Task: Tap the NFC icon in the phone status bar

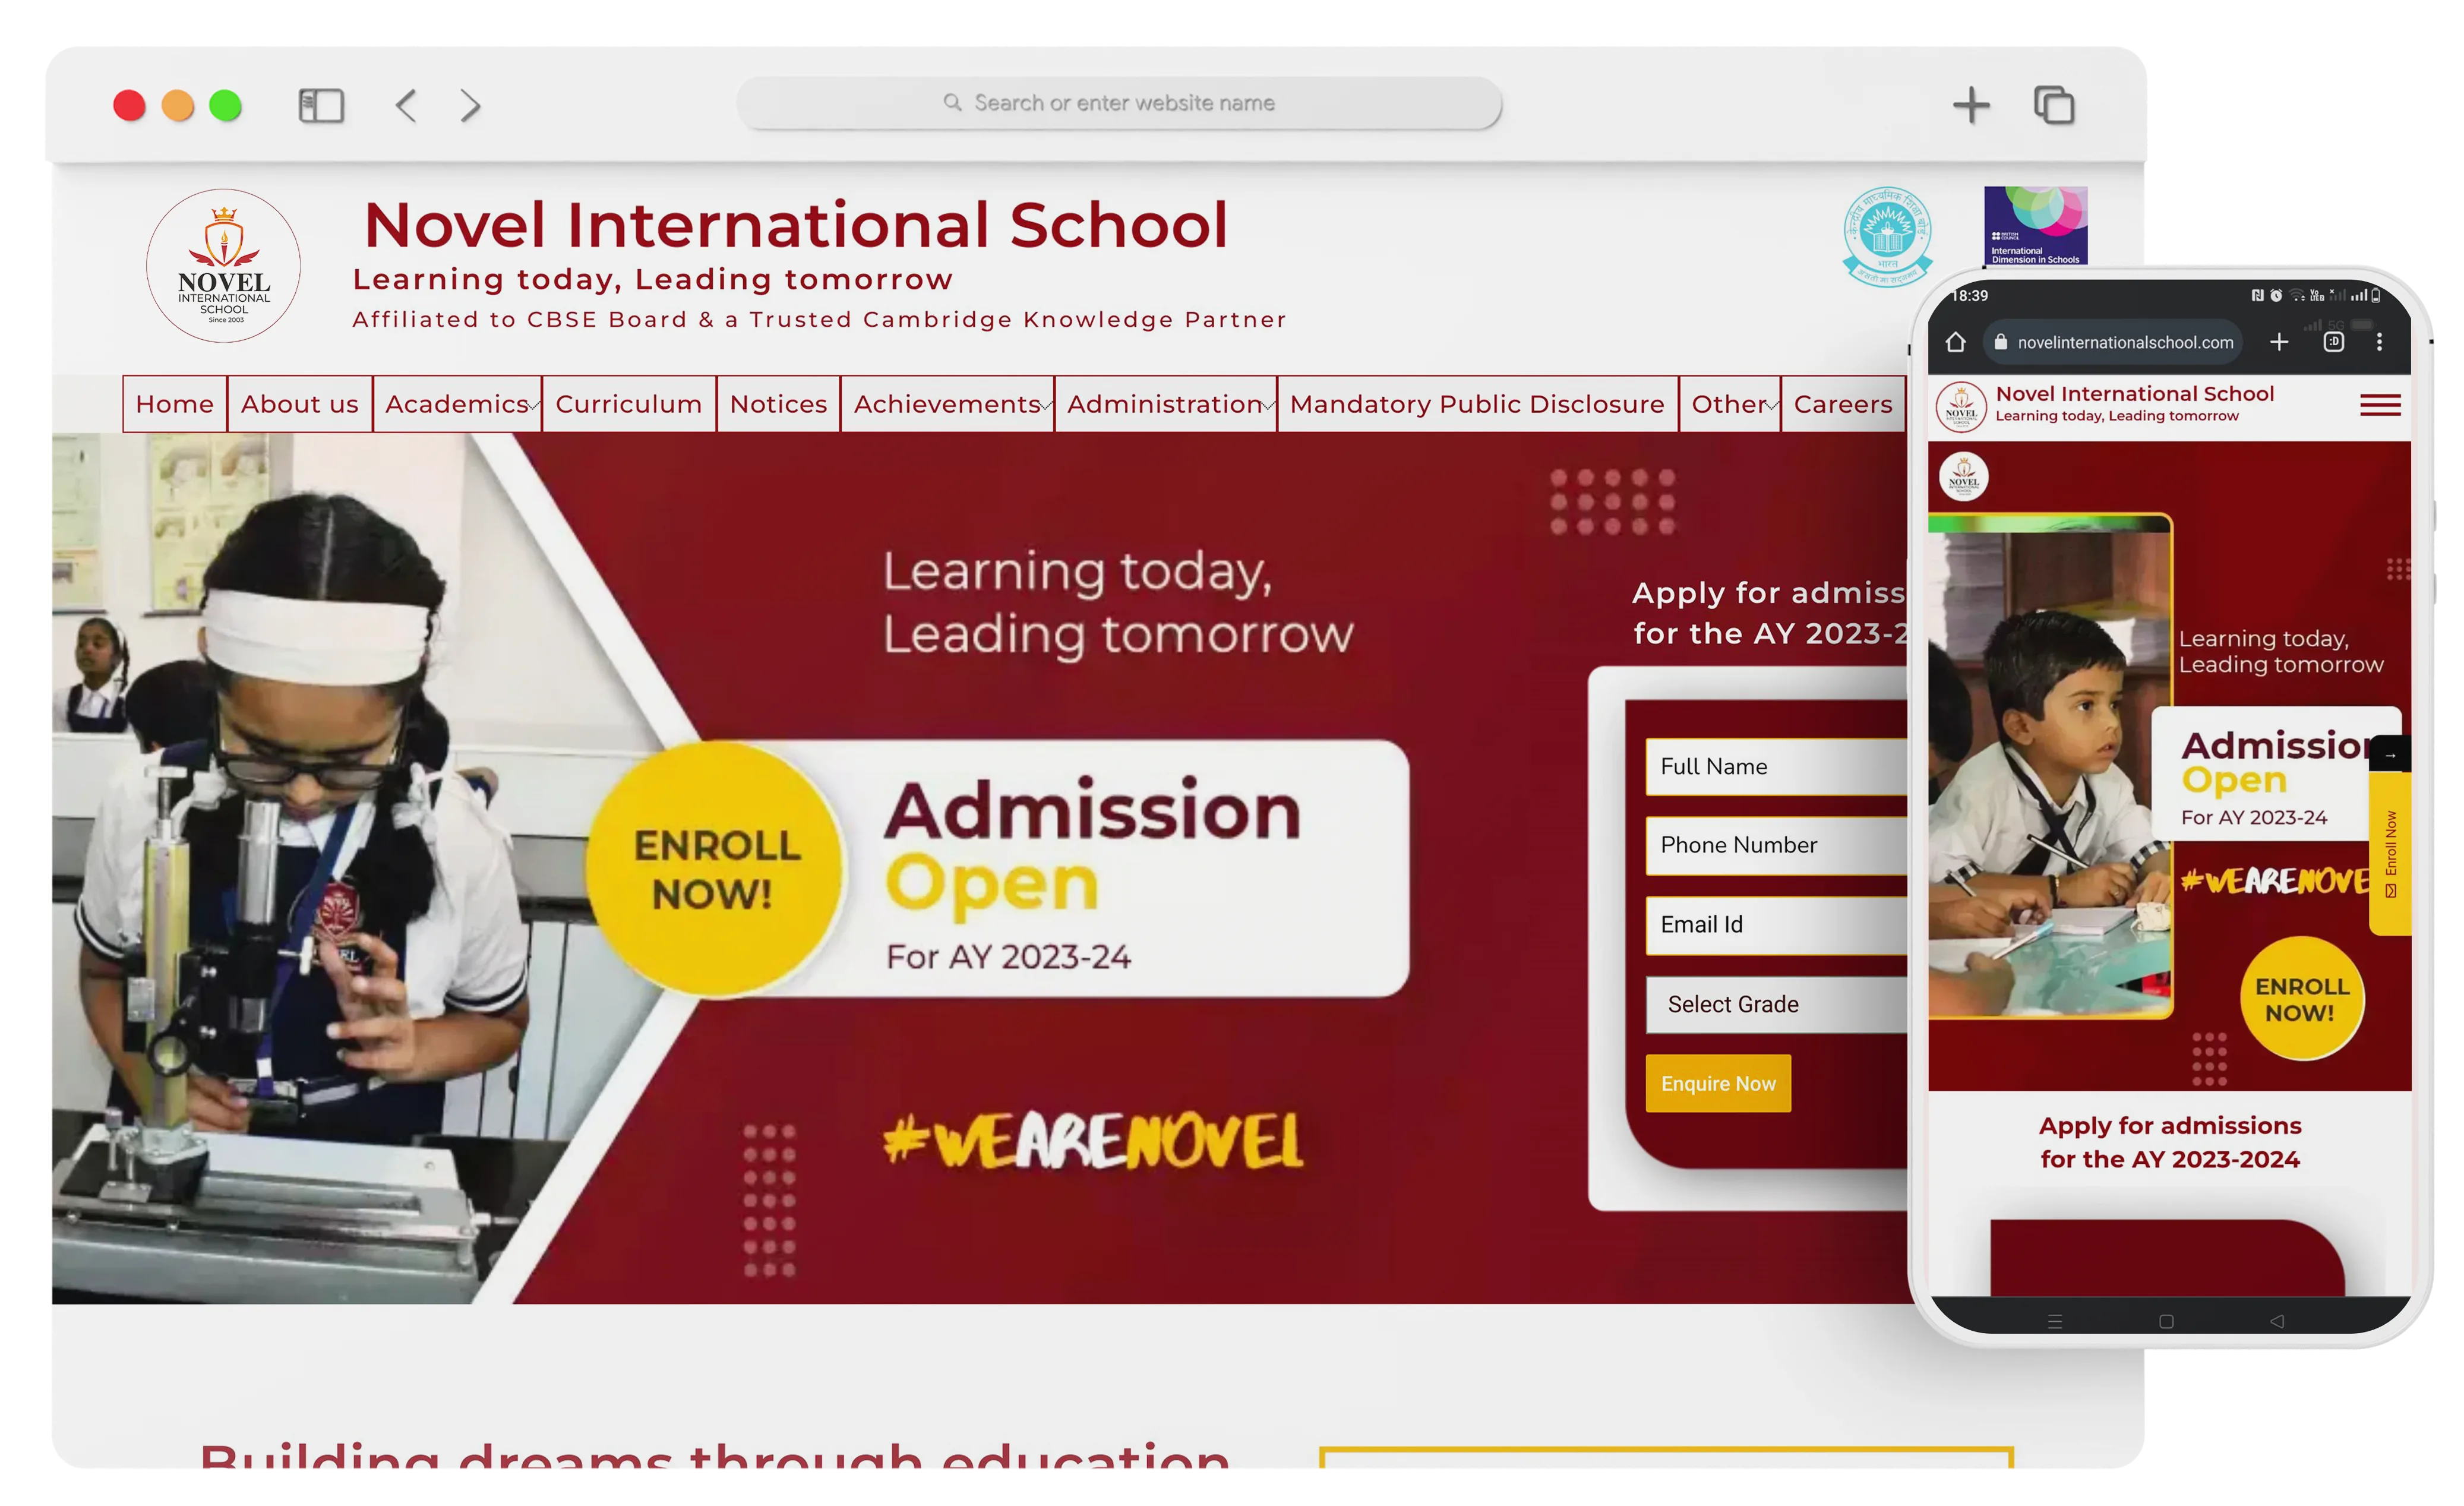Action: (x=2257, y=295)
